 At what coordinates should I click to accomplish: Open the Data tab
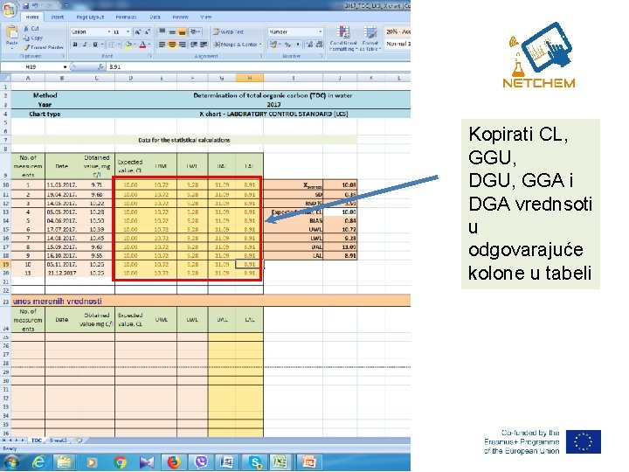click(x=155, y=17)
